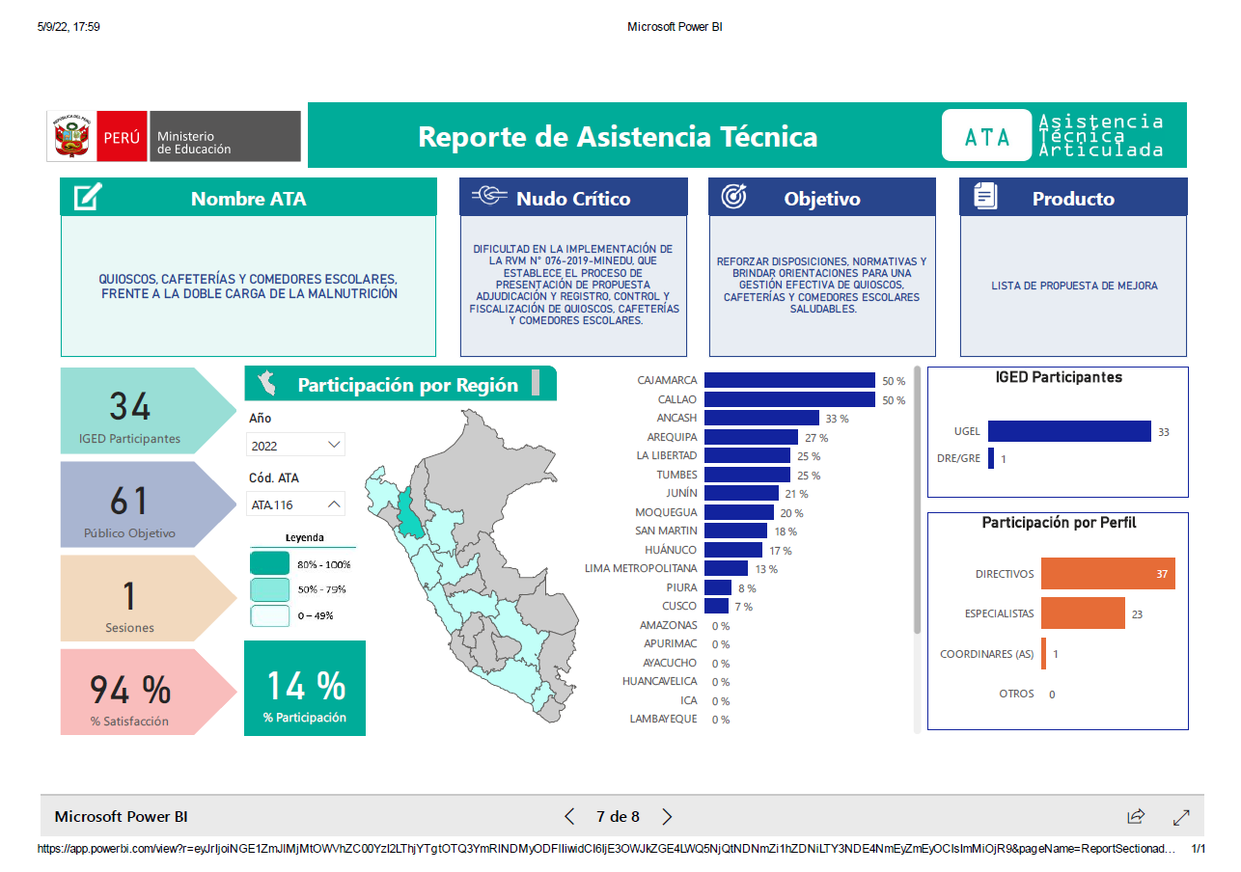Select the LIMA METROPOLITANA bar

(726, 568)
